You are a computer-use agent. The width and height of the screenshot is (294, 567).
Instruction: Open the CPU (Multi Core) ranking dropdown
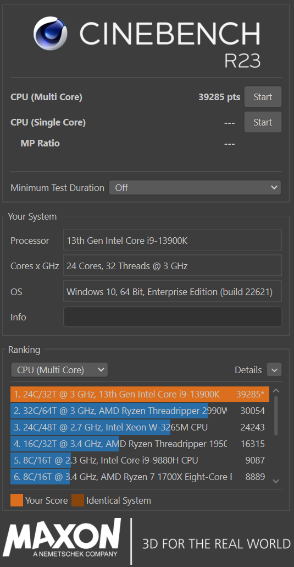click(59, 370)
